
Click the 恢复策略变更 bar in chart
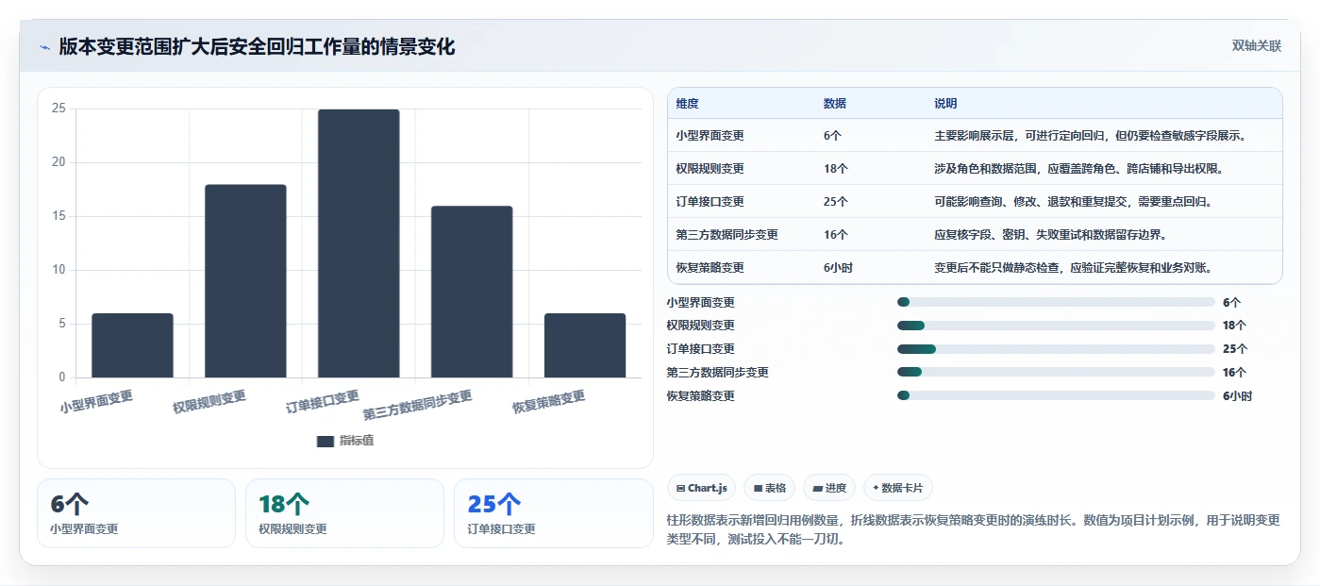[x=585, y=345]
